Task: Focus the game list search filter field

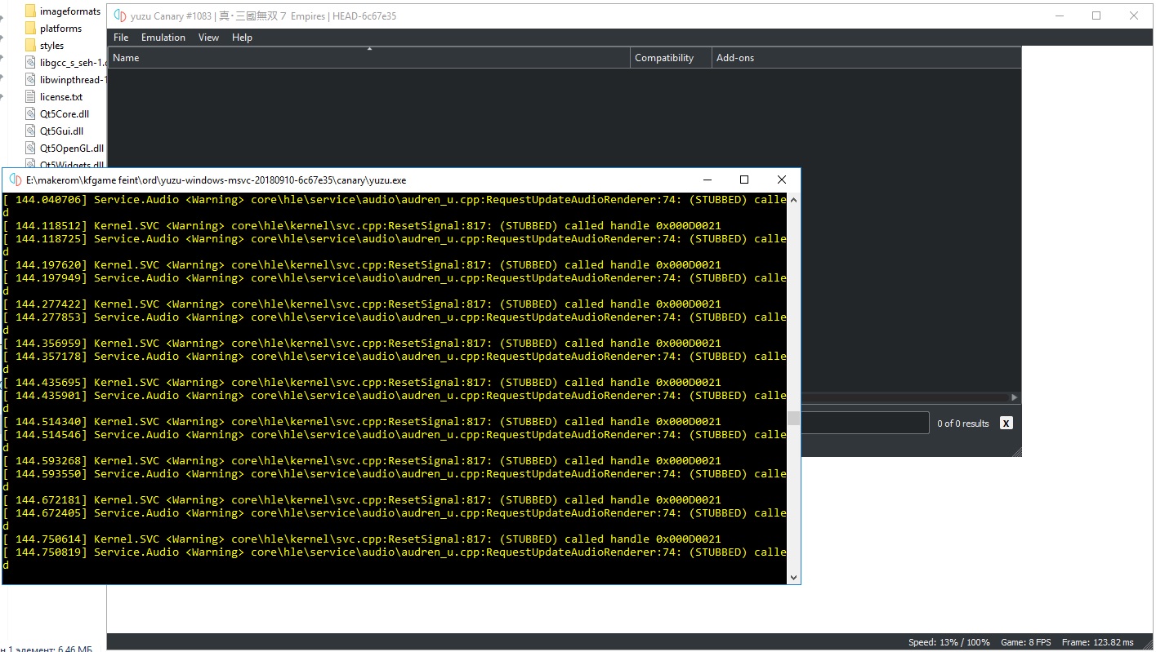Action: click(x=865, y=423)
